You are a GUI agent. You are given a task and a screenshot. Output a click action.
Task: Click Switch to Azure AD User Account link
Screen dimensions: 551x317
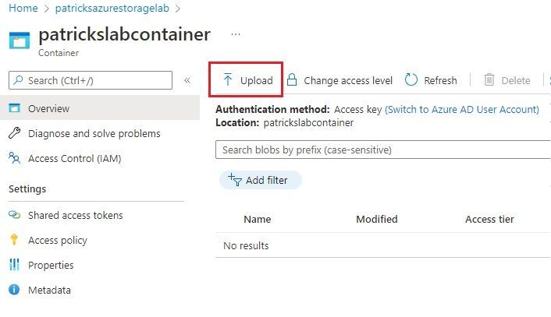pyautogui.click(x=462, y=109)
